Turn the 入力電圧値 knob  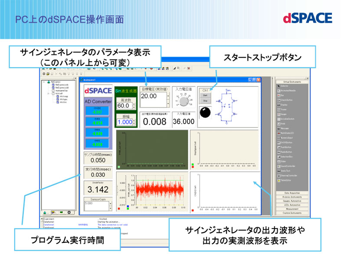pos(184,101)
